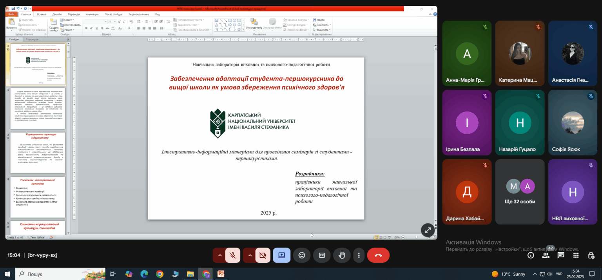Raise your hand in the meeting
The height and width of the screenshot is (280, 602).
click(342, 255)
